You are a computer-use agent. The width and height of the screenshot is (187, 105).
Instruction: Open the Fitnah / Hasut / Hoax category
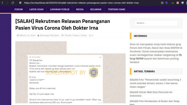click(76, 35)
